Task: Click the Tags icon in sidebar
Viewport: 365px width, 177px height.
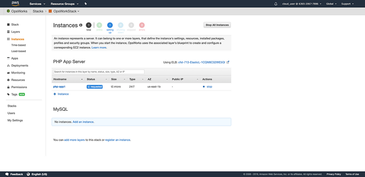Action: [8, 95]
